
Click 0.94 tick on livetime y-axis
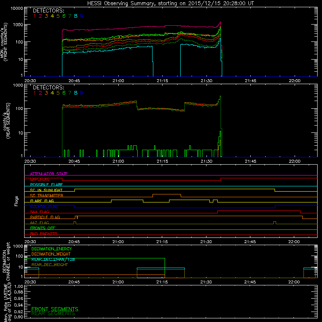click(x=19, y=305)
